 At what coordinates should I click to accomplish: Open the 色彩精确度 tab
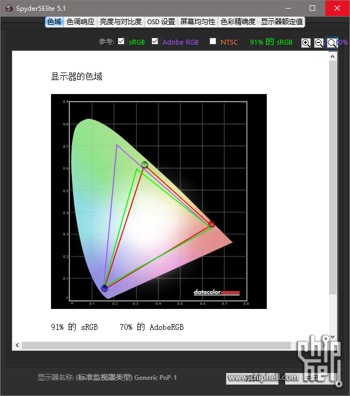(x=238, y=21)
